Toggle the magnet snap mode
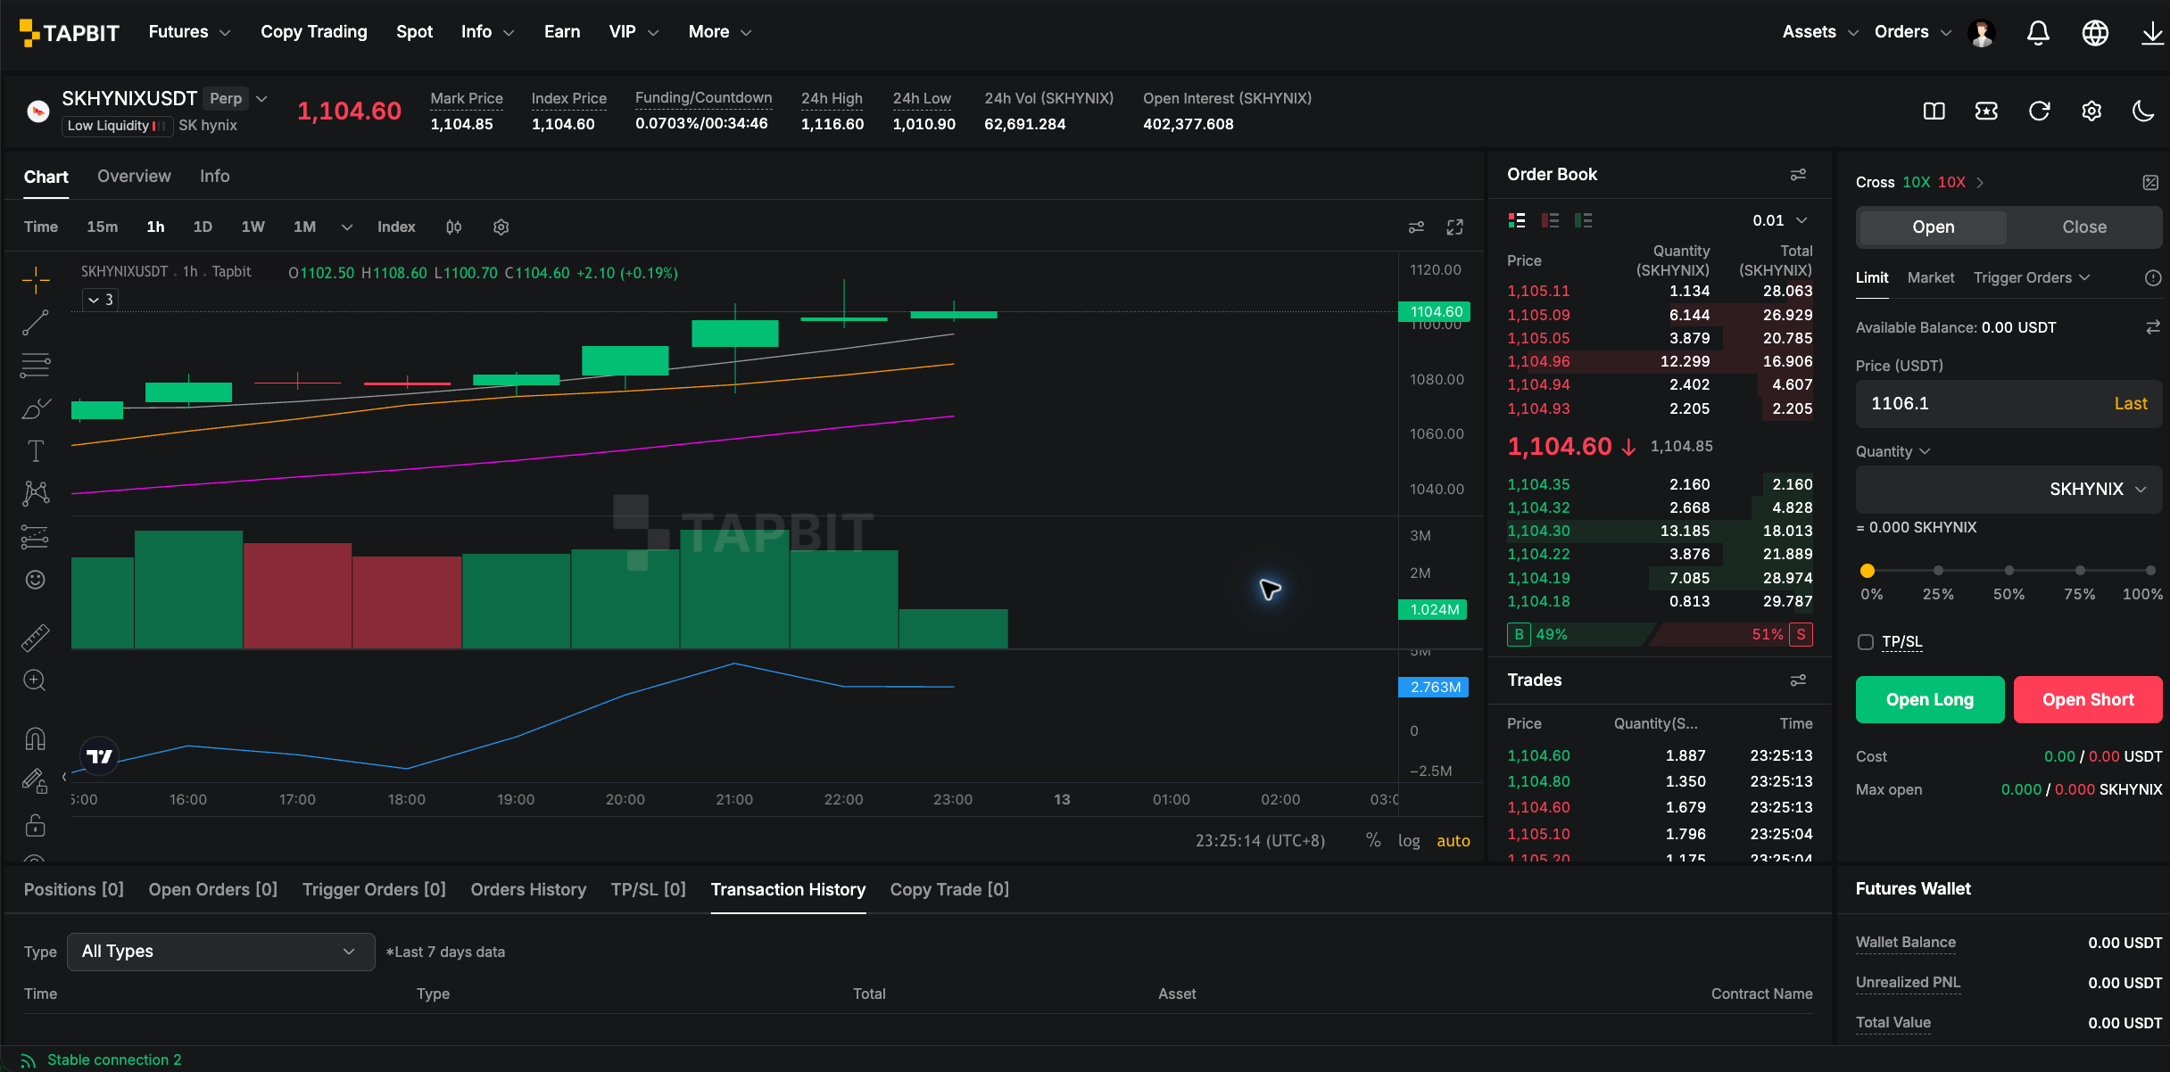 [36, 738]
